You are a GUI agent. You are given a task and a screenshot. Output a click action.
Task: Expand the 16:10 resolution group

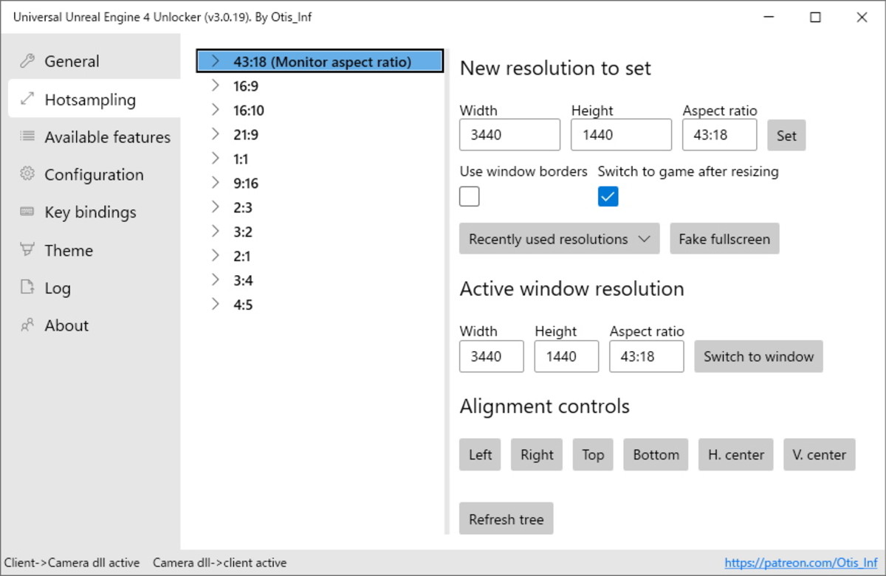coord(215,110)
